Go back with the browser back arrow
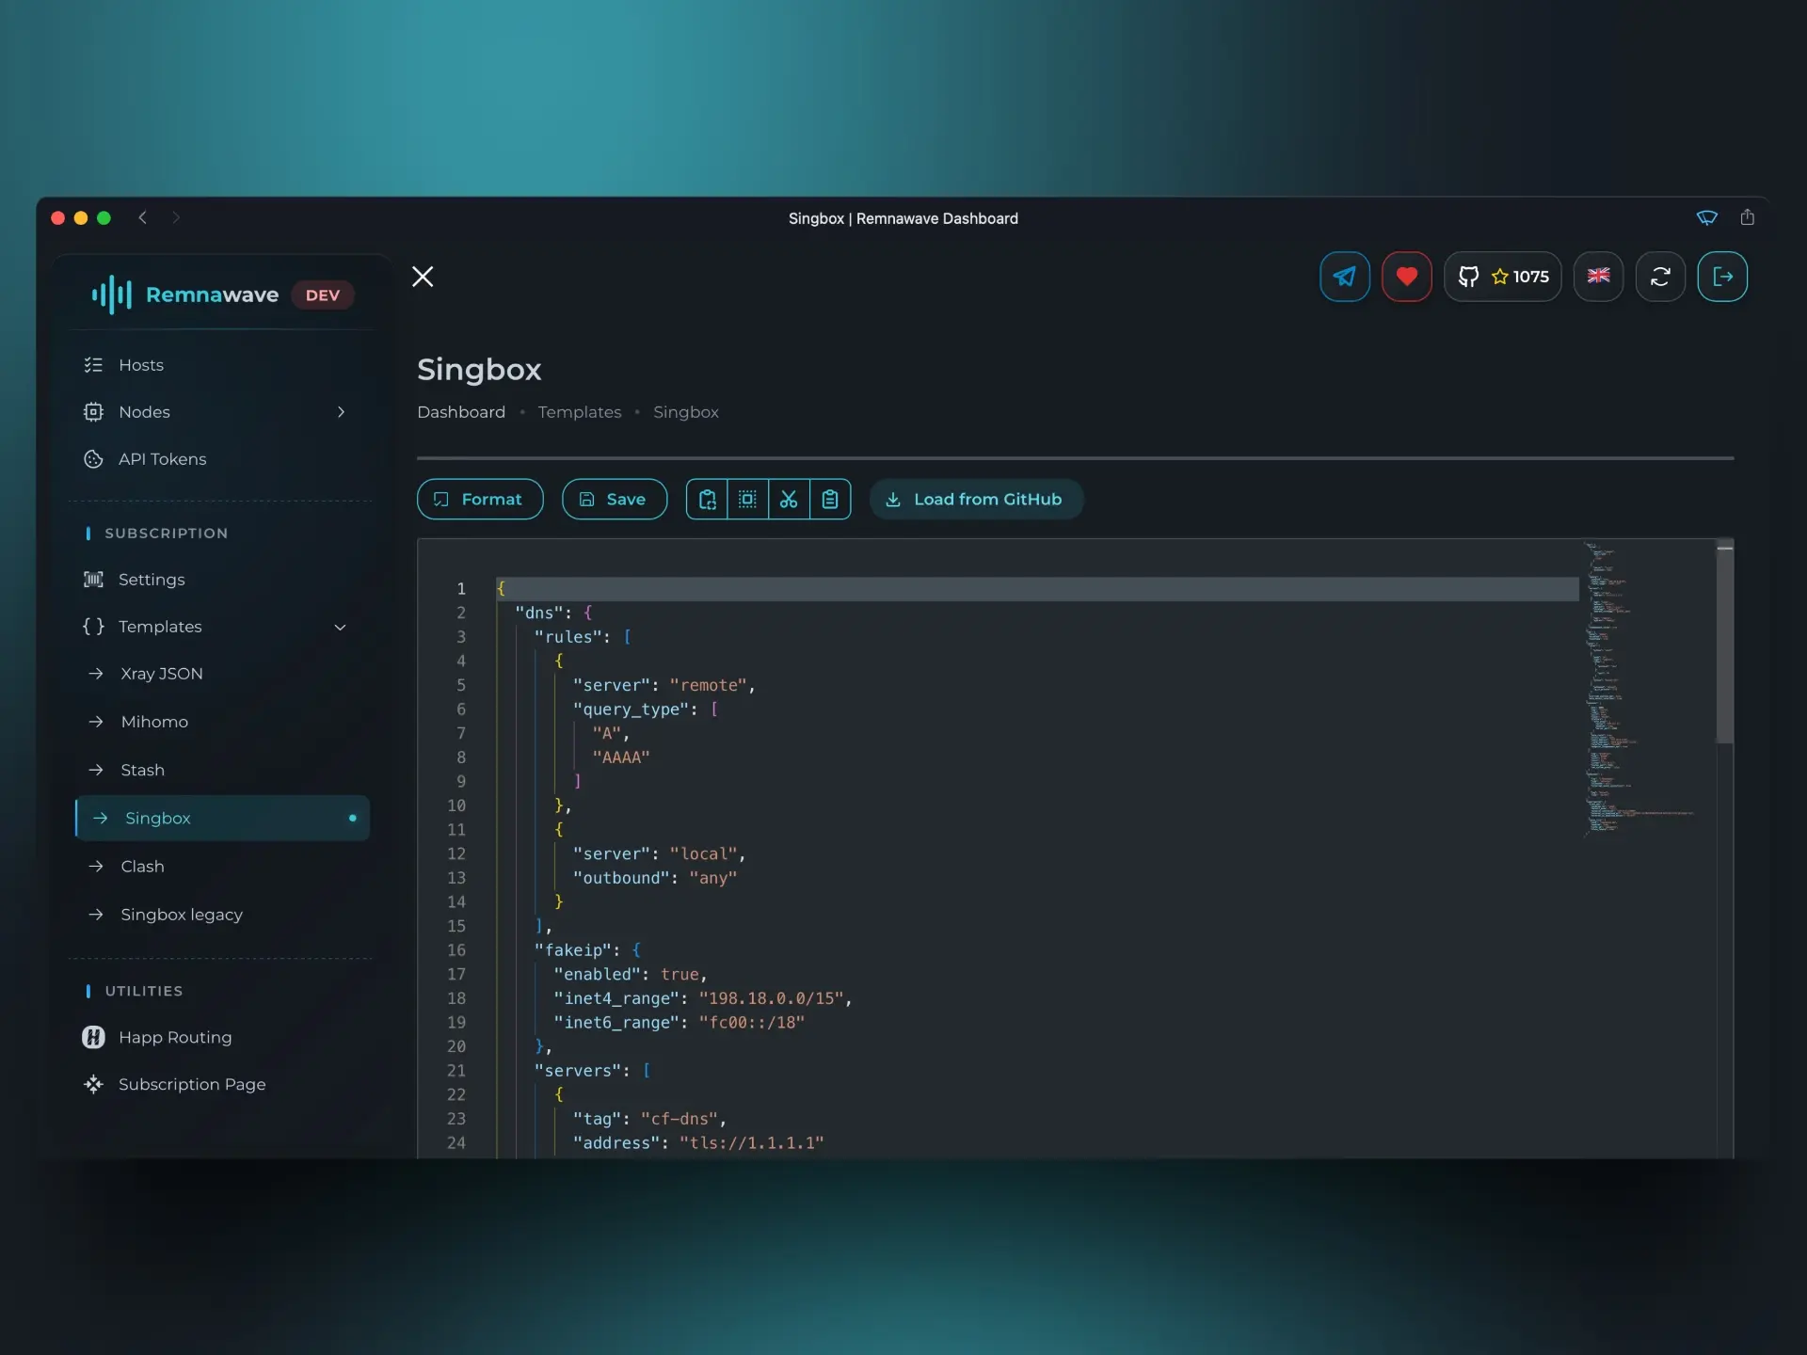Viewport: 1807px width, 1355px height. [x=143, y=217]
